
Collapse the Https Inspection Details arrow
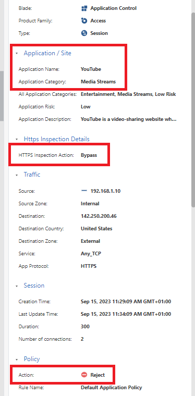(x=17, y=140)
